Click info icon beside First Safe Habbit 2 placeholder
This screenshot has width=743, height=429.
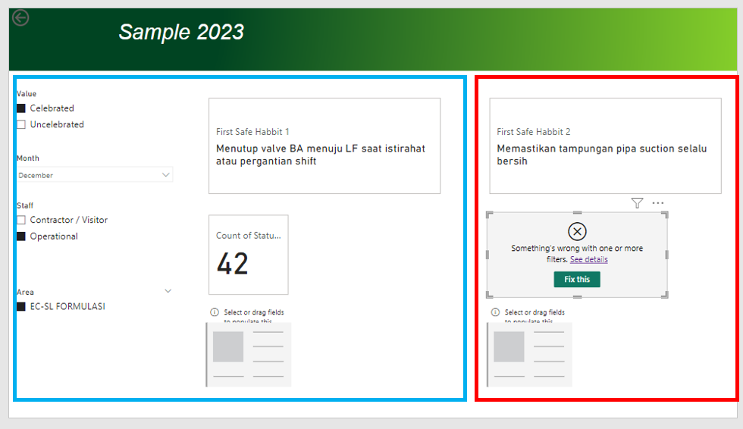(495, 312)
